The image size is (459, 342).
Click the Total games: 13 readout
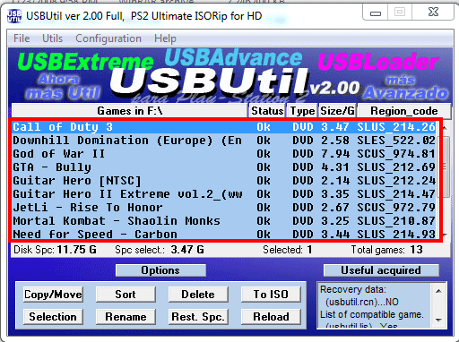coord(386,250)
